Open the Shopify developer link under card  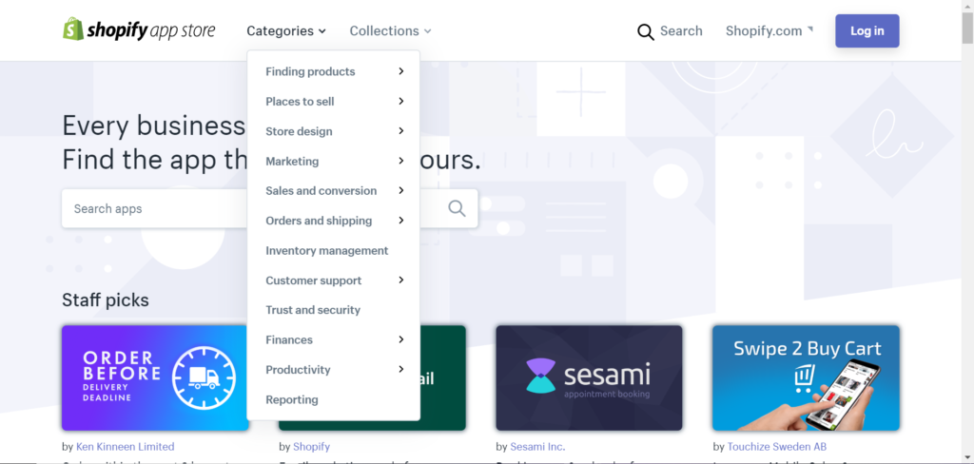coord(311,447)
